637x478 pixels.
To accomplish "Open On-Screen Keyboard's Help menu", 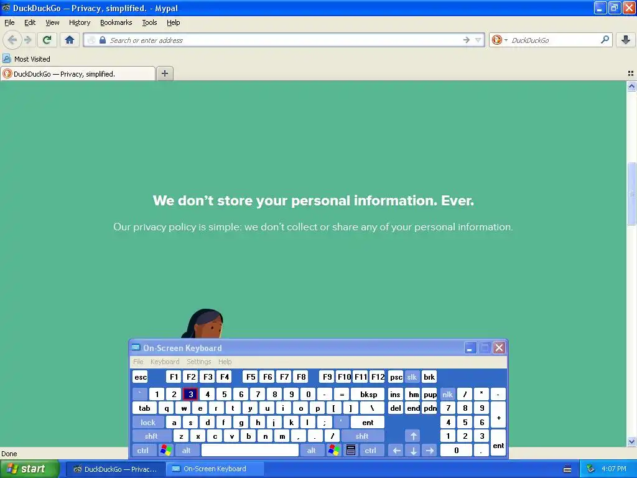I will (225, 362).
